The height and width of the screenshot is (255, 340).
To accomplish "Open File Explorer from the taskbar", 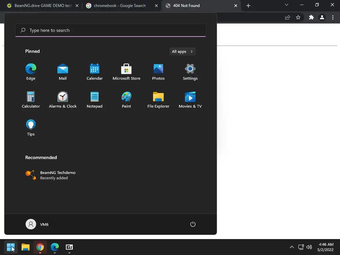I will click(x=25, y=247).
